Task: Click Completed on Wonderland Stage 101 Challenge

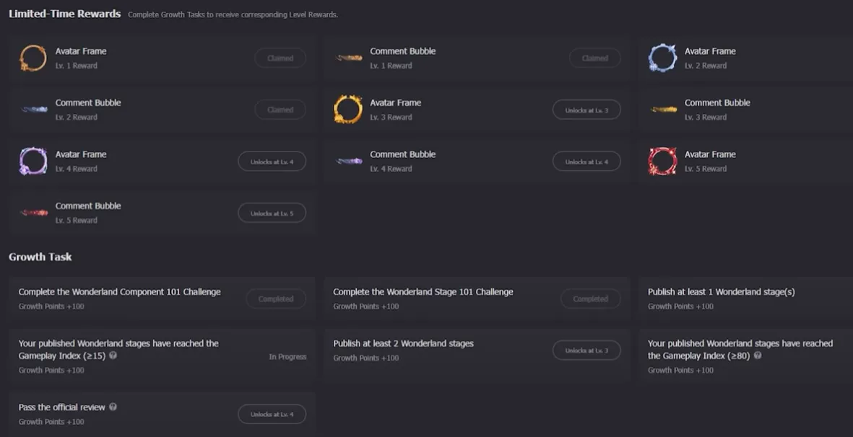Action: click(x=590, y=298)
